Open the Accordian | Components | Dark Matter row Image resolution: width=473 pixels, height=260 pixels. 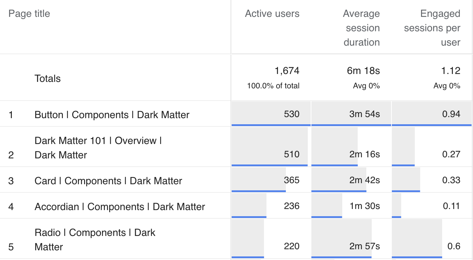tap(119, 206)
